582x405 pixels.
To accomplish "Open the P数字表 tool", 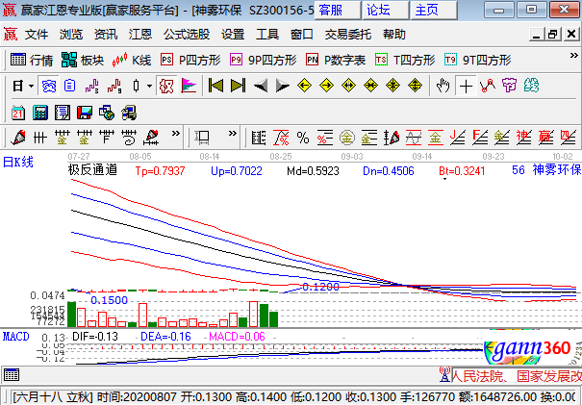I will click(336, 60).
